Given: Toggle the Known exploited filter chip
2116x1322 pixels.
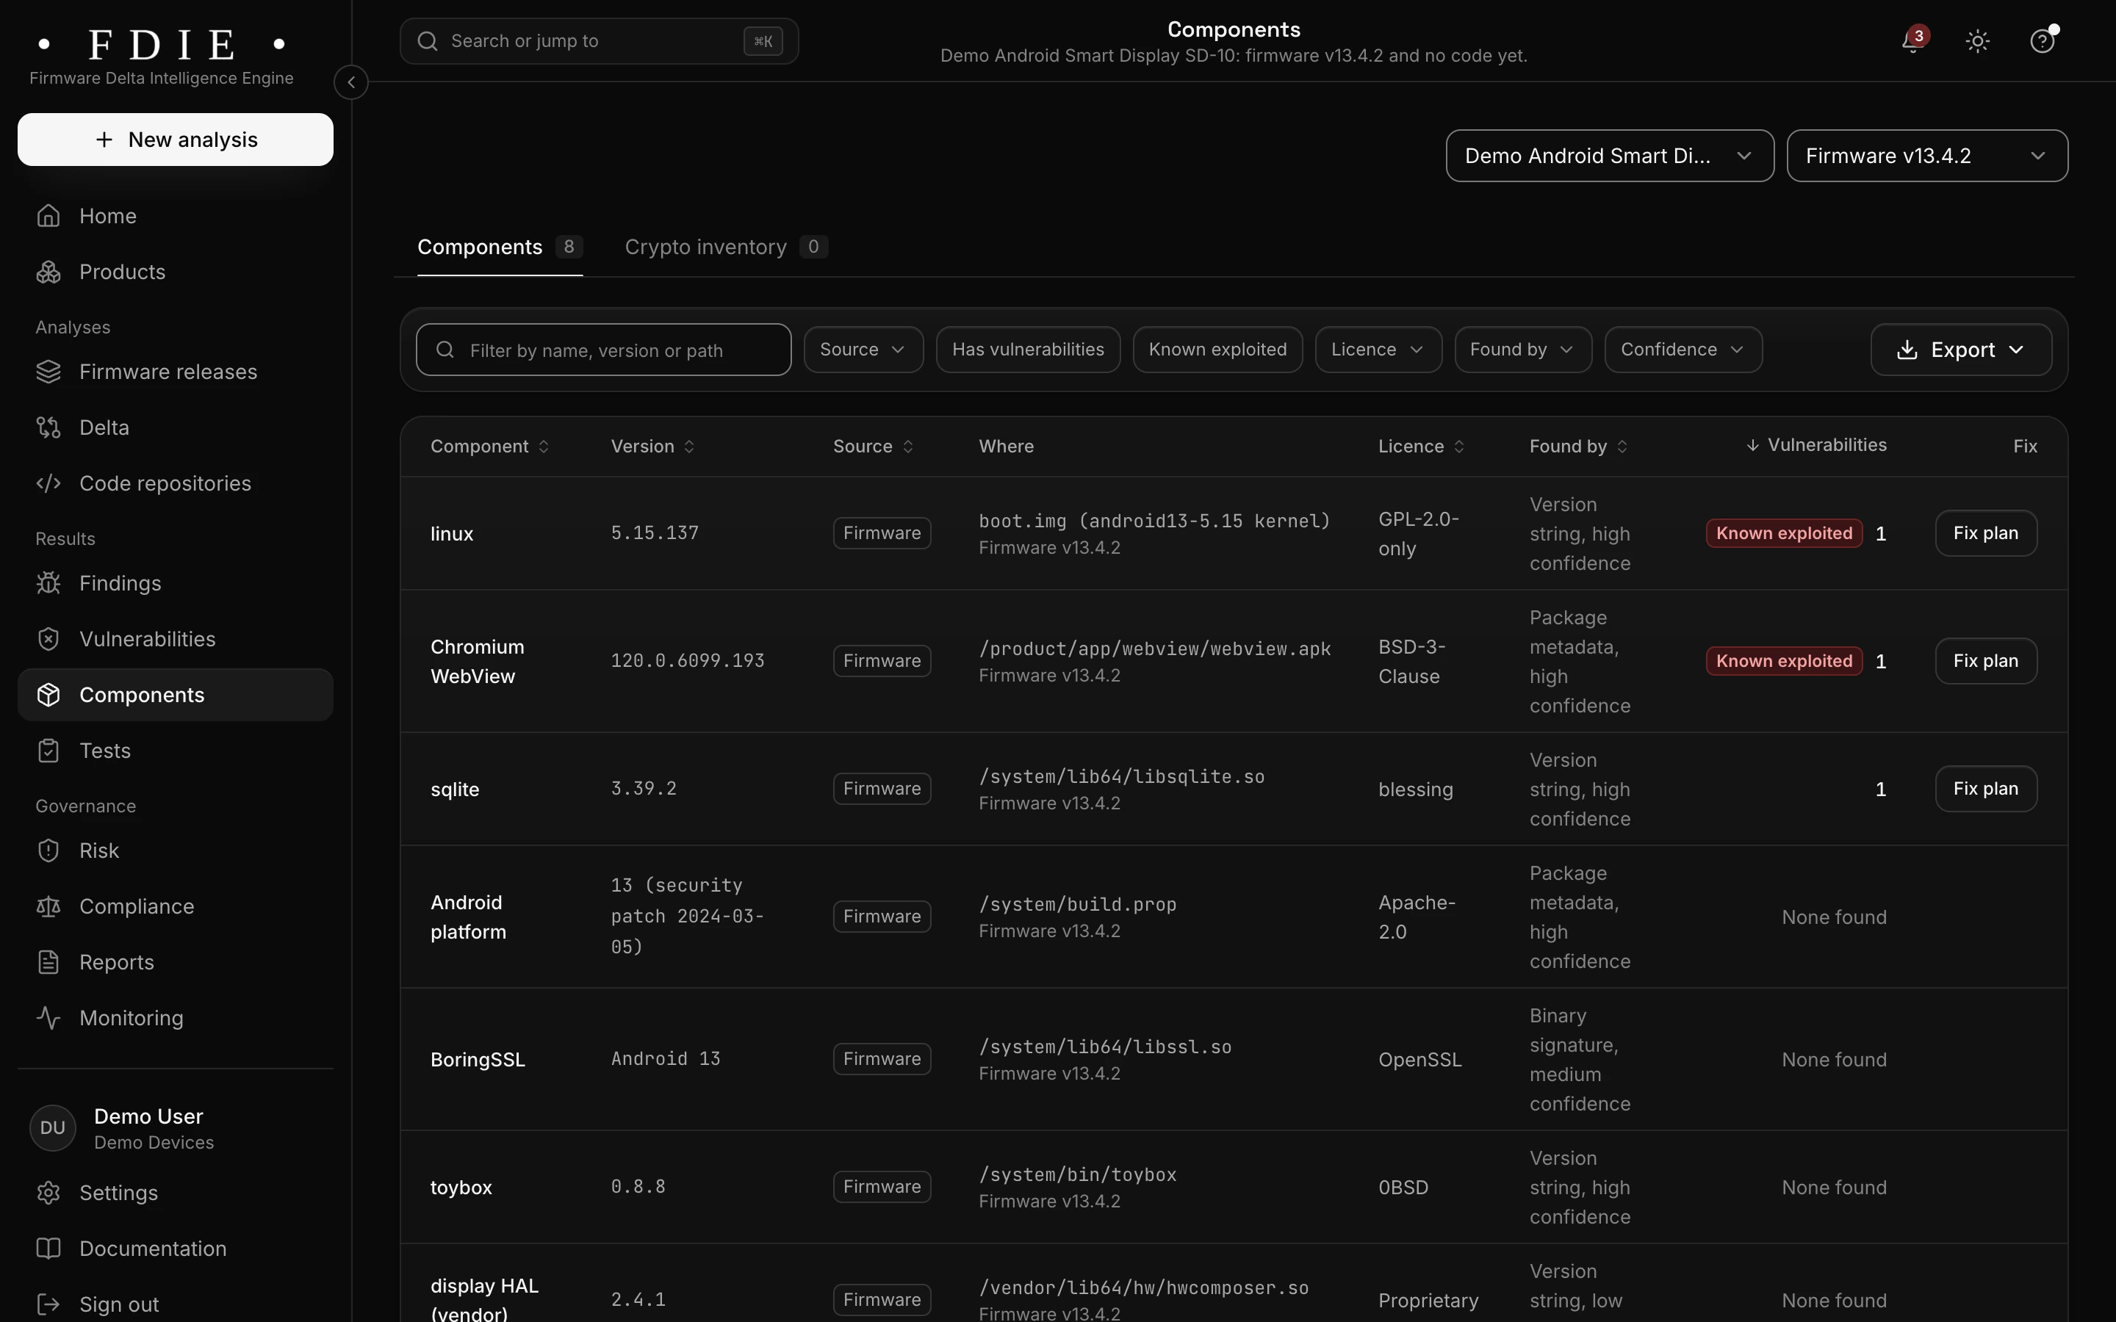Looking at the screenshot, I should pos(1217,350).
